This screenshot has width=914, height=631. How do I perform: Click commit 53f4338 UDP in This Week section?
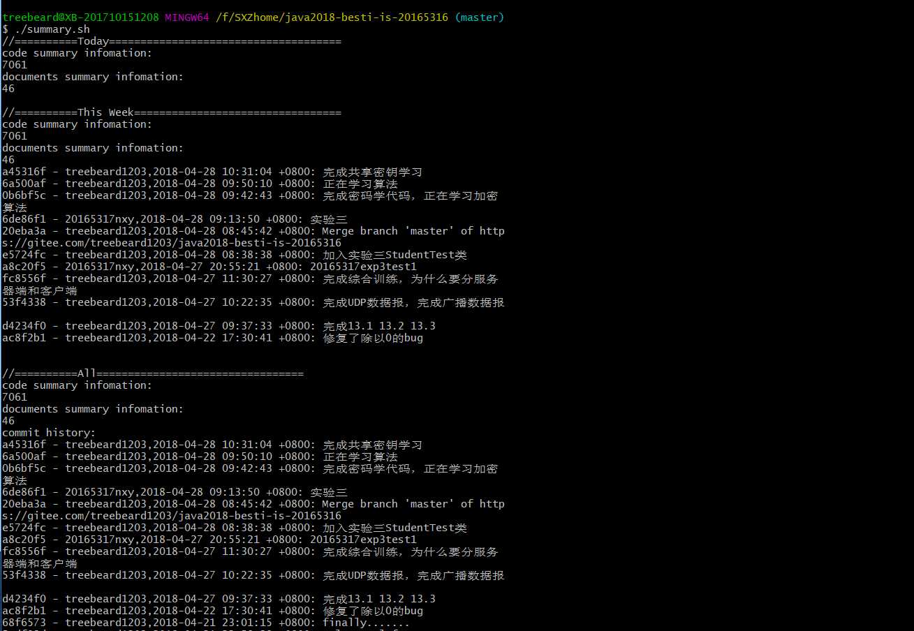[253, 302]
